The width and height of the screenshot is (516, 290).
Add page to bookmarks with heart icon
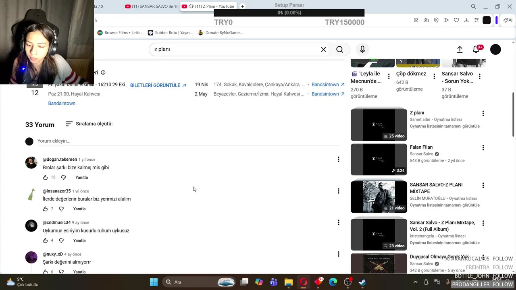pyautogui.click(x=456, y=20)
